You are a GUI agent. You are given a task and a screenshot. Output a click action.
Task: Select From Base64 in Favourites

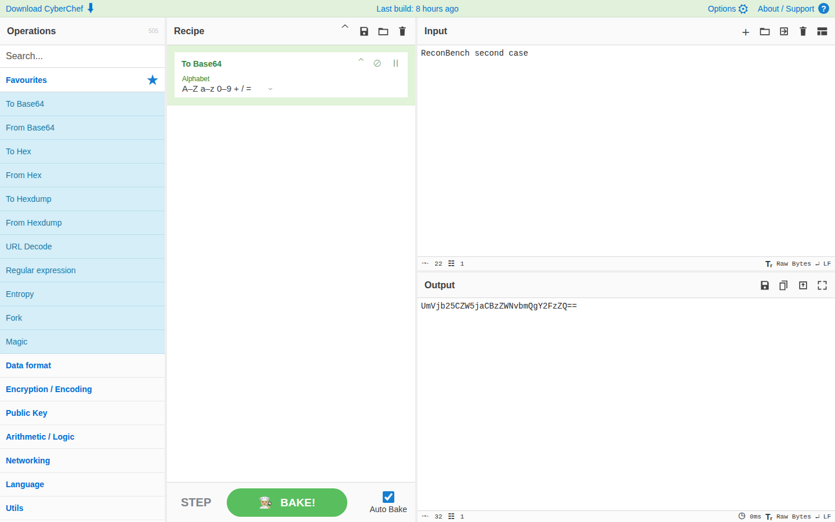click(82, 128)
